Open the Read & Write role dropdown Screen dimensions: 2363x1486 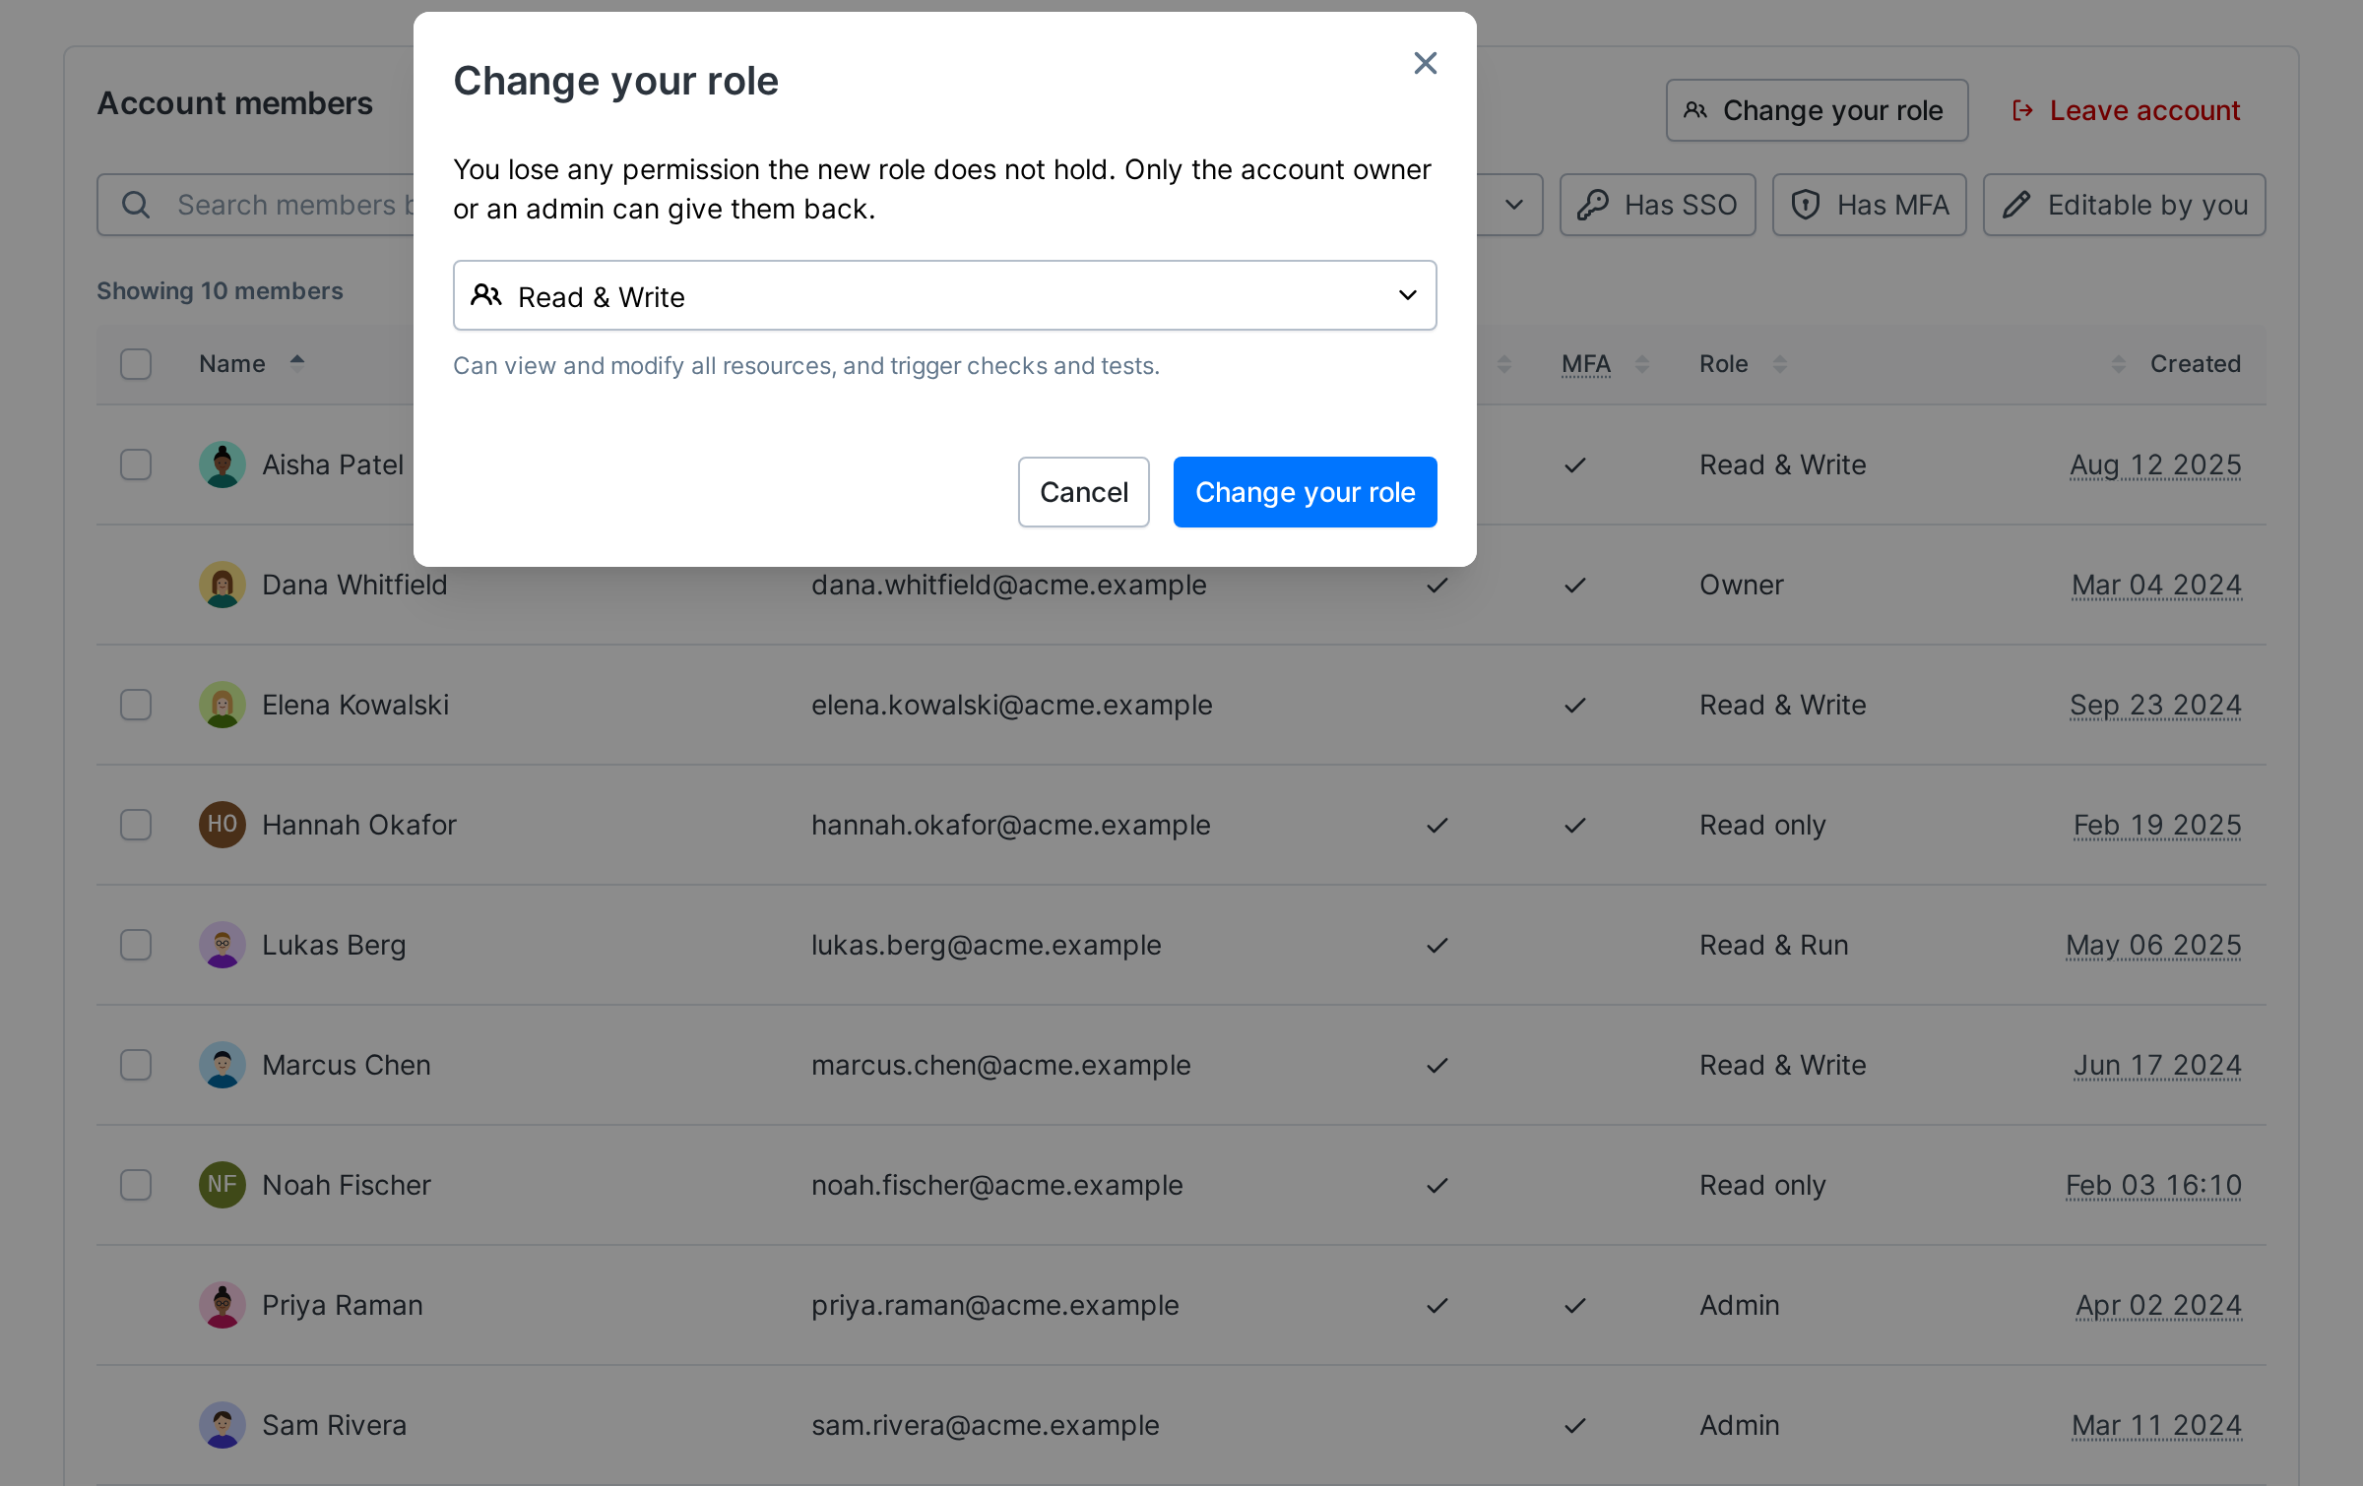point(944,295)
